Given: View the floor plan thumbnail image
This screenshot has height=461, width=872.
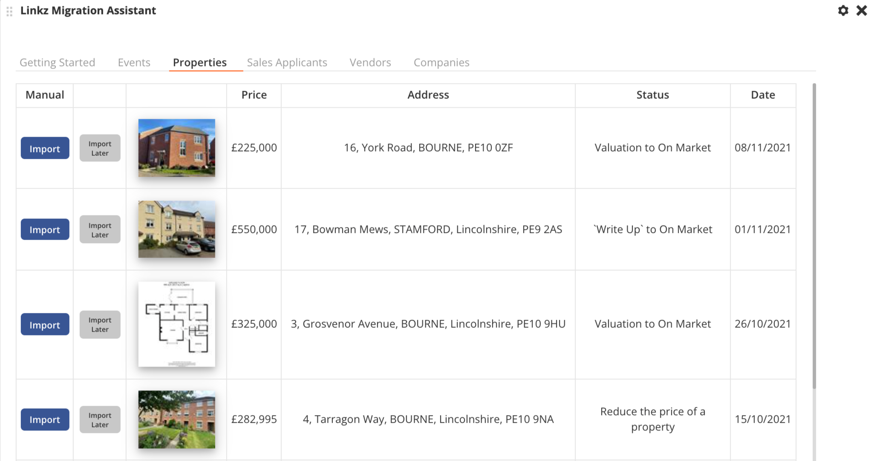Looking at the screenshot, I should coord(176,324).
